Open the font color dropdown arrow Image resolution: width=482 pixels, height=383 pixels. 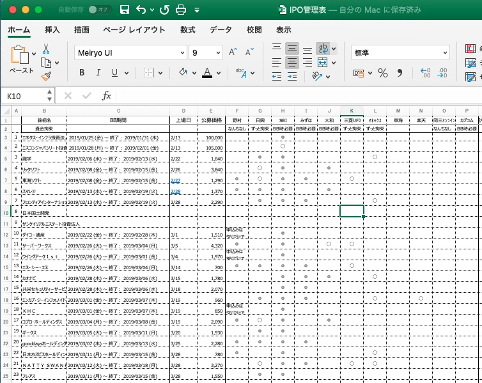pyautogui.click(x=219, y=73)
